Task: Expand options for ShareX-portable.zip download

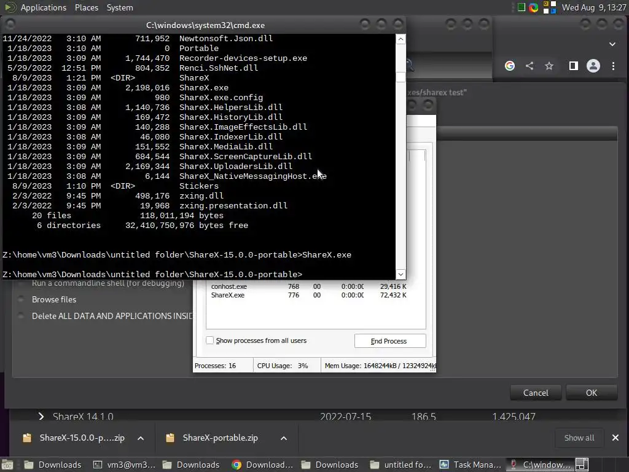Action: coord(284,438)
